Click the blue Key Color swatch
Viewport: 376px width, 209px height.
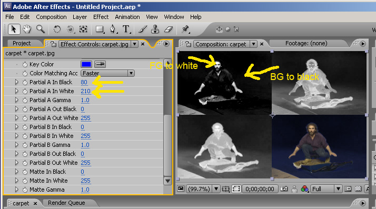pyautogui.click(x=86, y=64)
